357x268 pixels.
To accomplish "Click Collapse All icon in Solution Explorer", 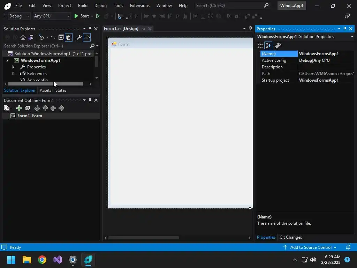I will 61,37.
